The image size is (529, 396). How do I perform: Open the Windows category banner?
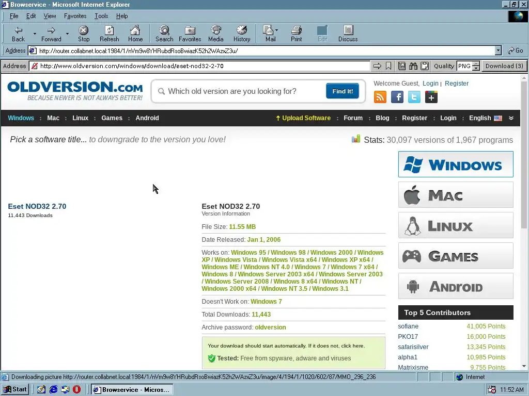tap(456, 164)
